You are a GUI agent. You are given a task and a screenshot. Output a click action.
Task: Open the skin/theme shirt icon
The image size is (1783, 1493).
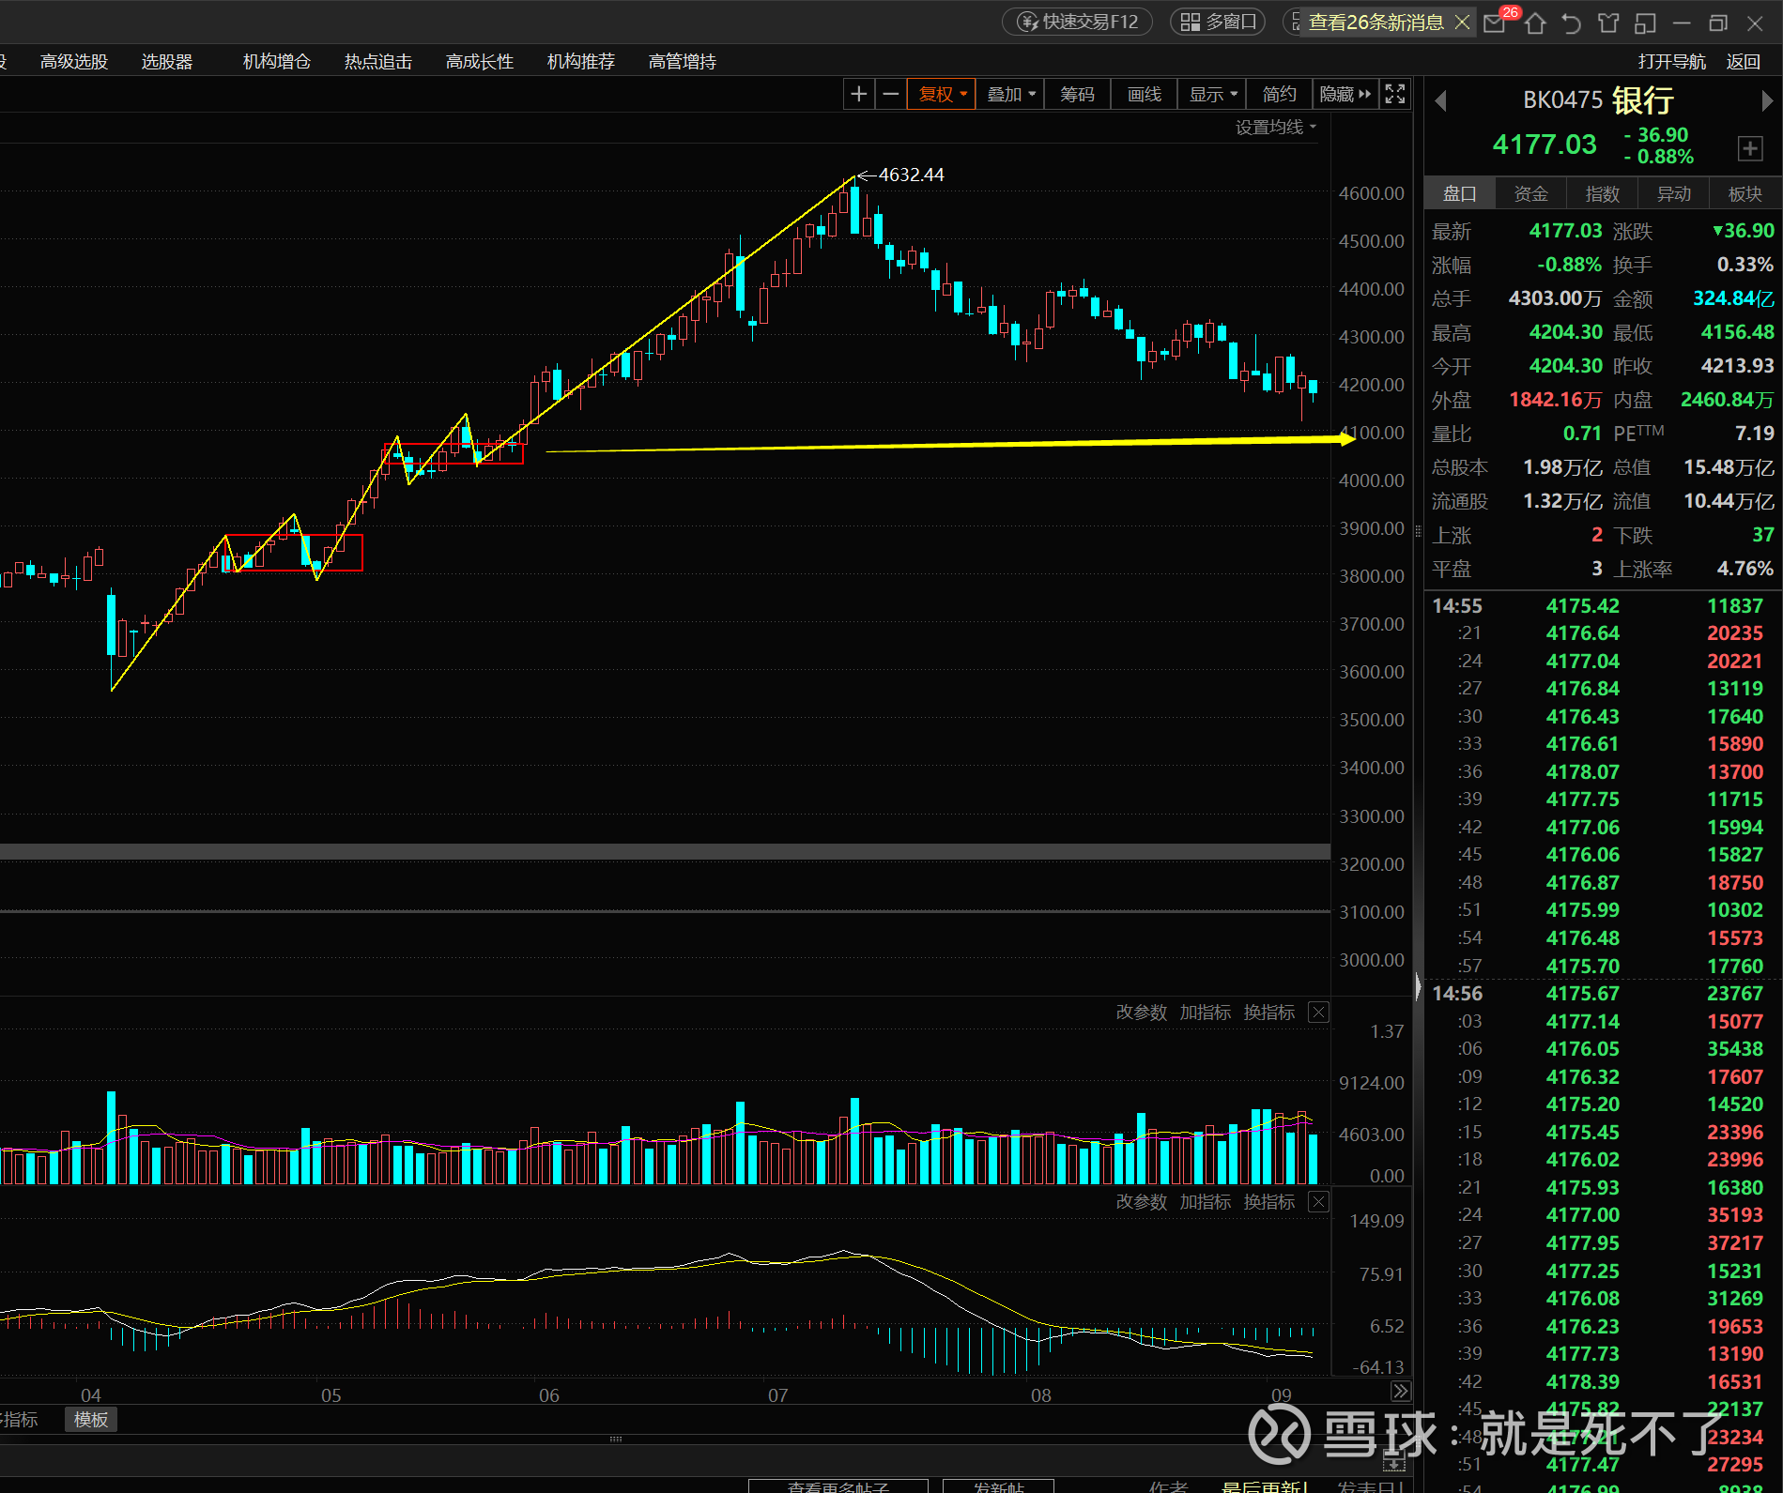coord(1608,23)
